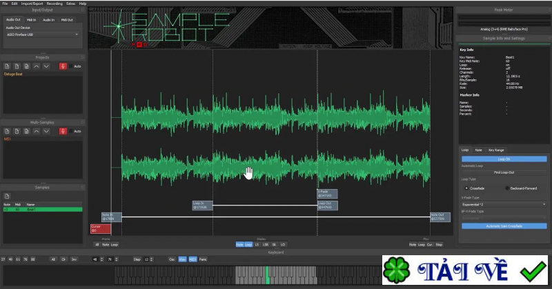552x289 pixels.
Task: Open the BF-X-Fade Type dropdown
Action: coord(504,218)
